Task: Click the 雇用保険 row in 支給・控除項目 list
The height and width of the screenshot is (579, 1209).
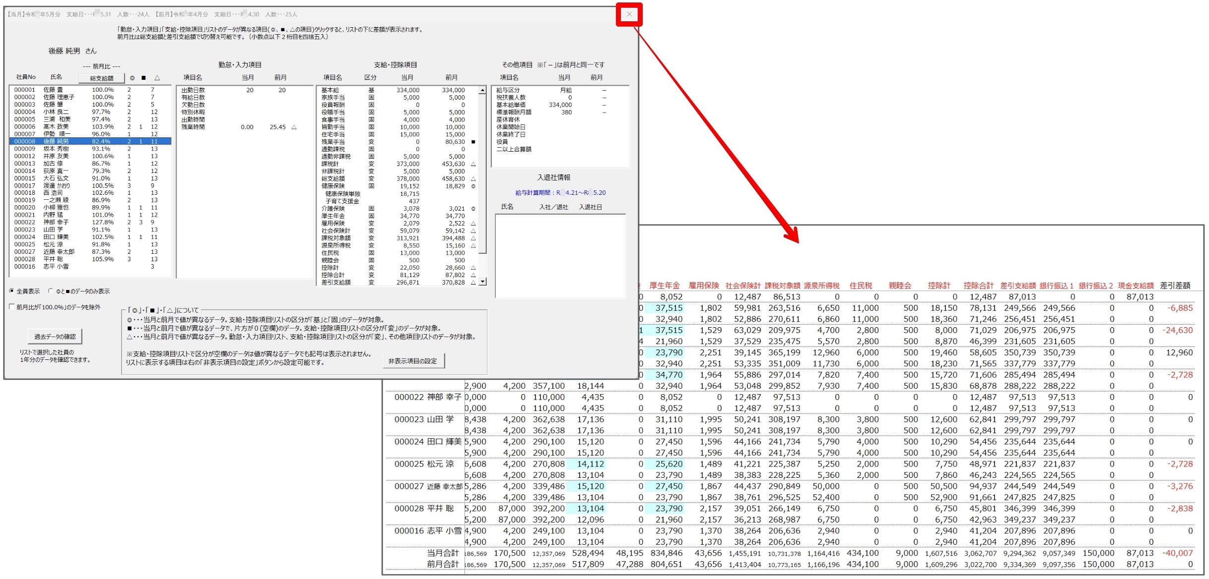Action: tap(398, 224)
